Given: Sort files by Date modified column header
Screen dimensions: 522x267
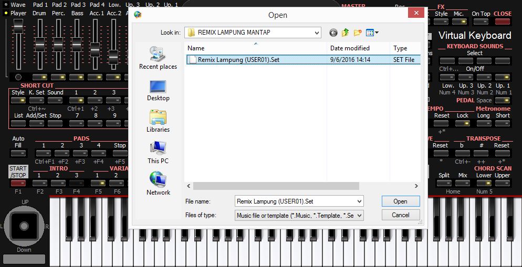Looking at the screenshot, I should coord(358,48).
